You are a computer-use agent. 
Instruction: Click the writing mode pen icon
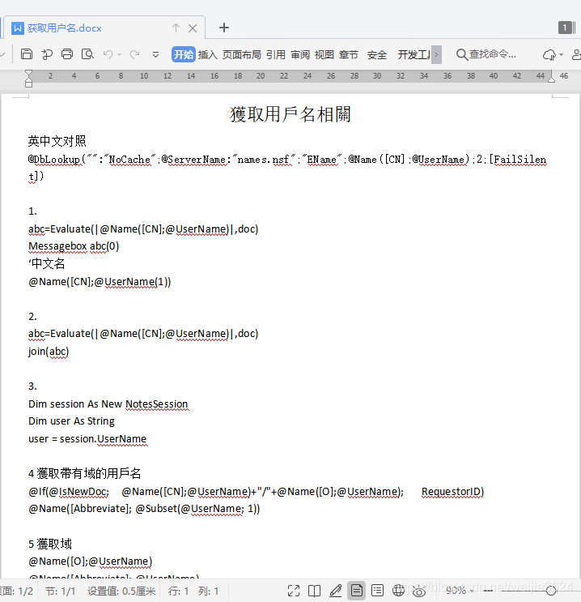[335, 591]
